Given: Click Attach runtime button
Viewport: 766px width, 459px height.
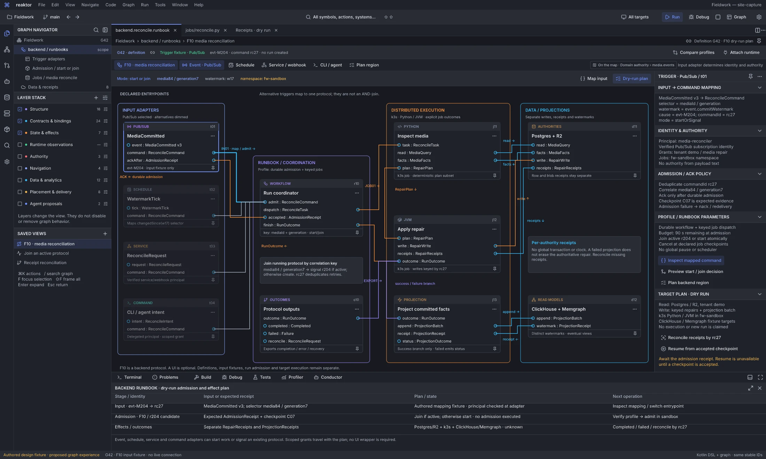Looking at the screenshot, I should coord(741,53).
